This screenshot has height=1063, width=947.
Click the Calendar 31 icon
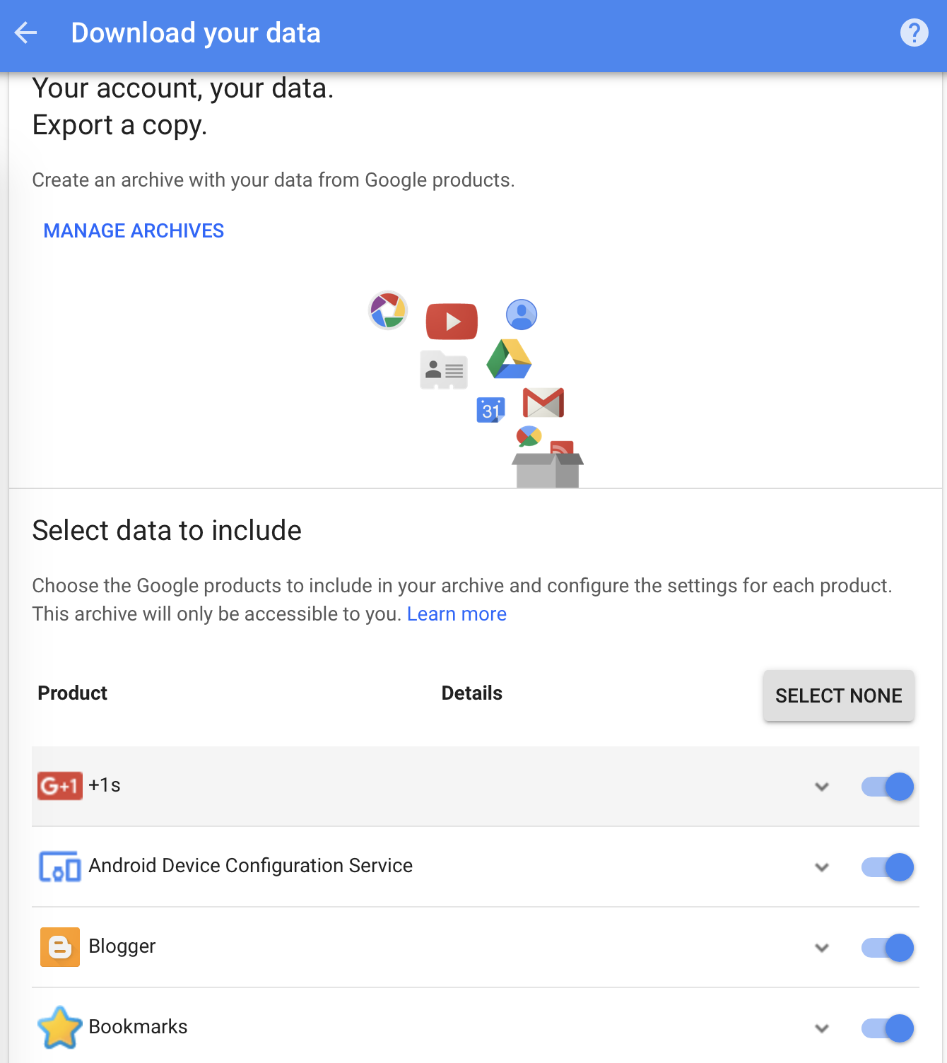pos(490,409)
